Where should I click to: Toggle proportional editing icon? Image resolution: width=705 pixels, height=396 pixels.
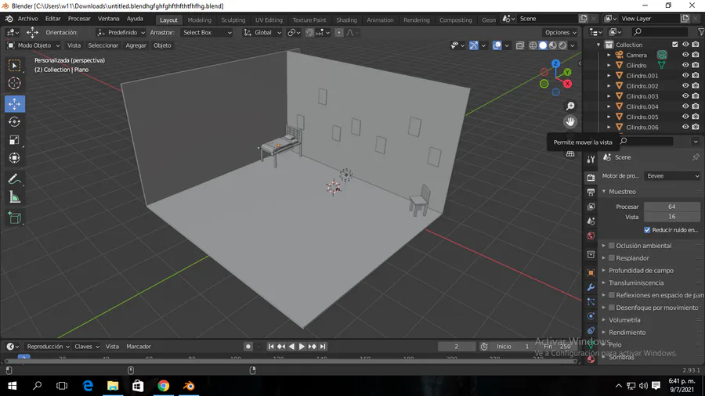339,32
